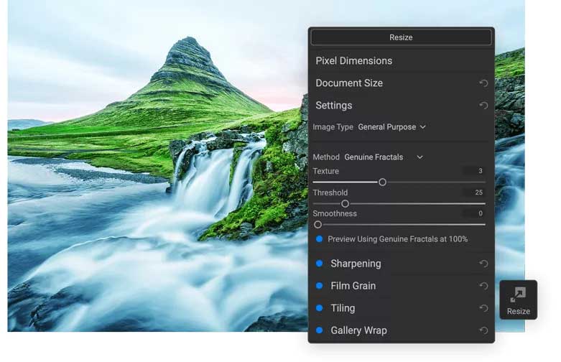This screenshot has height=362, width=561.
Task: Toggle the Sharpening enable dot
Action: click(319, 264)
